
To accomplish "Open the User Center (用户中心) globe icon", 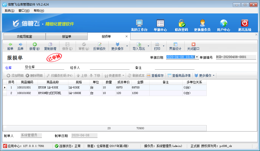I will [x=223, y=24].
